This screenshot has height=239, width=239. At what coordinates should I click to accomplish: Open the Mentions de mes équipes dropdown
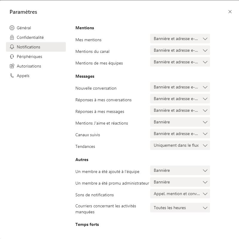pos(180,62)
